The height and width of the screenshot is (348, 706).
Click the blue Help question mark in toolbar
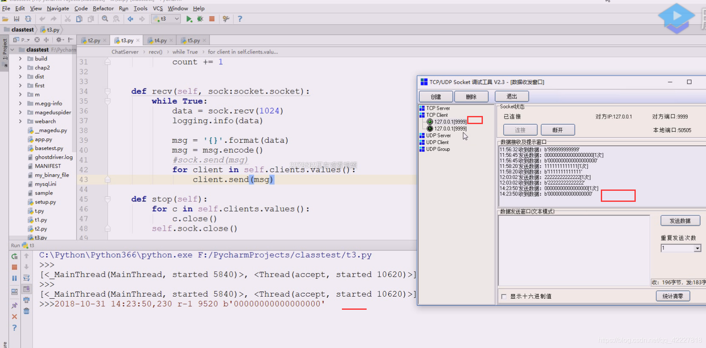point(240,19)
